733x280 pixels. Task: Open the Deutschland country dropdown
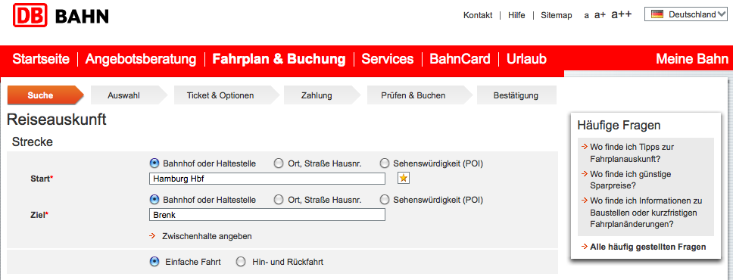pos(686,14)
